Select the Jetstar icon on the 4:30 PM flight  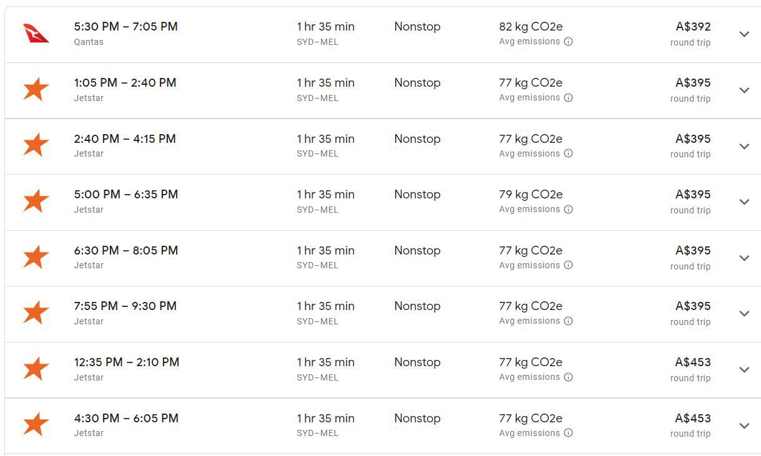(x=36, y=425)
